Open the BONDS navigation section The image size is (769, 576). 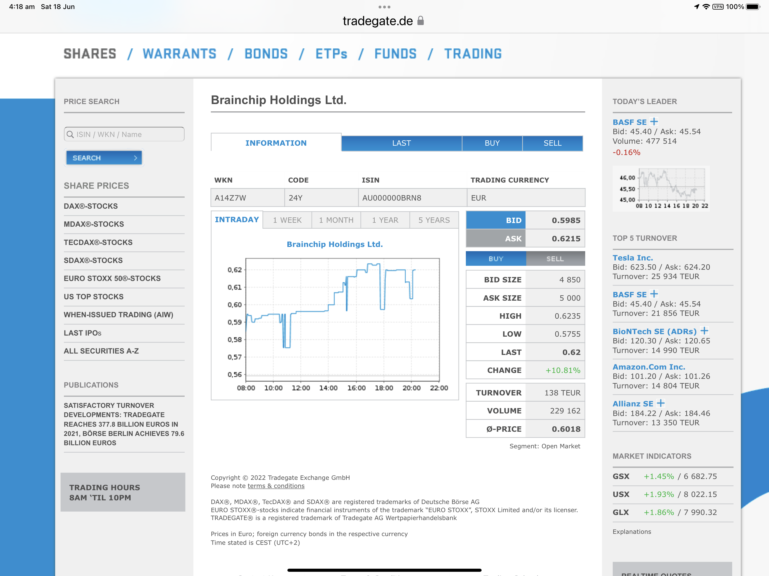266,54
